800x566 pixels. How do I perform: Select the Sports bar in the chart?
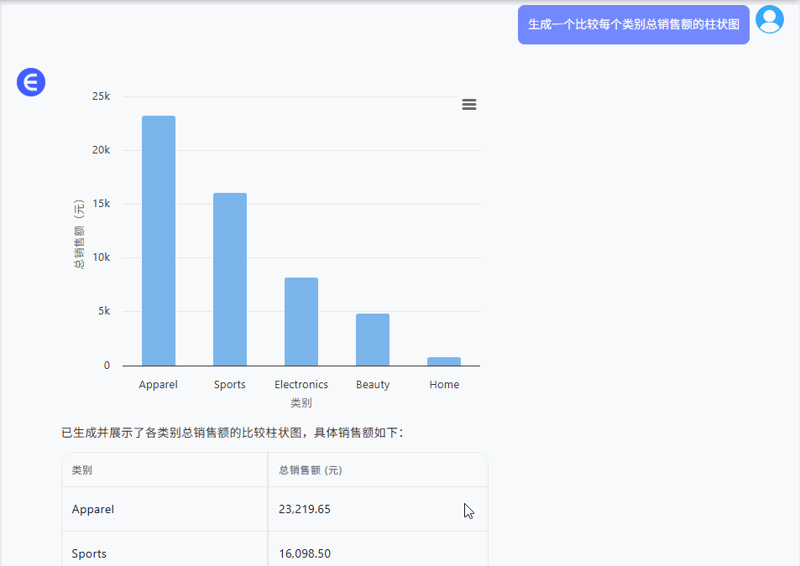(230, 279)
